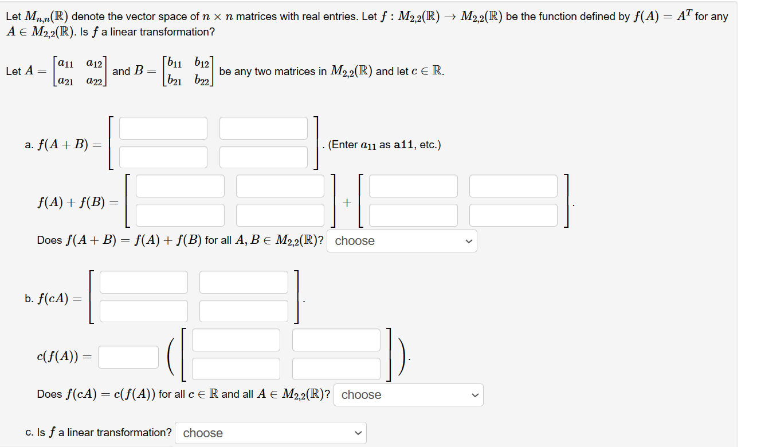Open the dropdown asking if f(A+B) equals f(A)+f(B)
757x447 pixels.
(401, 241)
